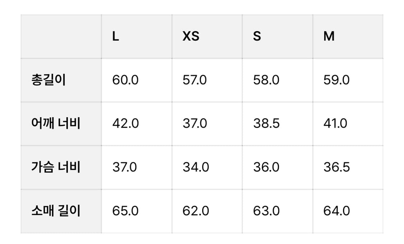Select the XS size column header
Viewport: 404px width, 244px height.
[191, 36]
